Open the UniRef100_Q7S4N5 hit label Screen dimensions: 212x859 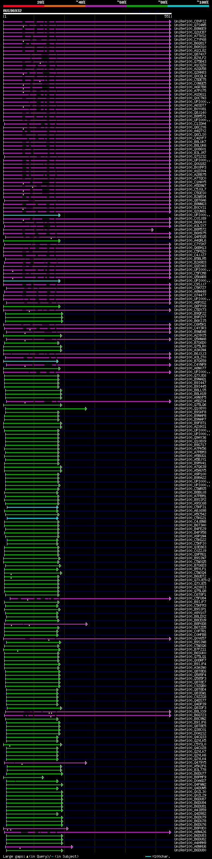pos(190,25)
